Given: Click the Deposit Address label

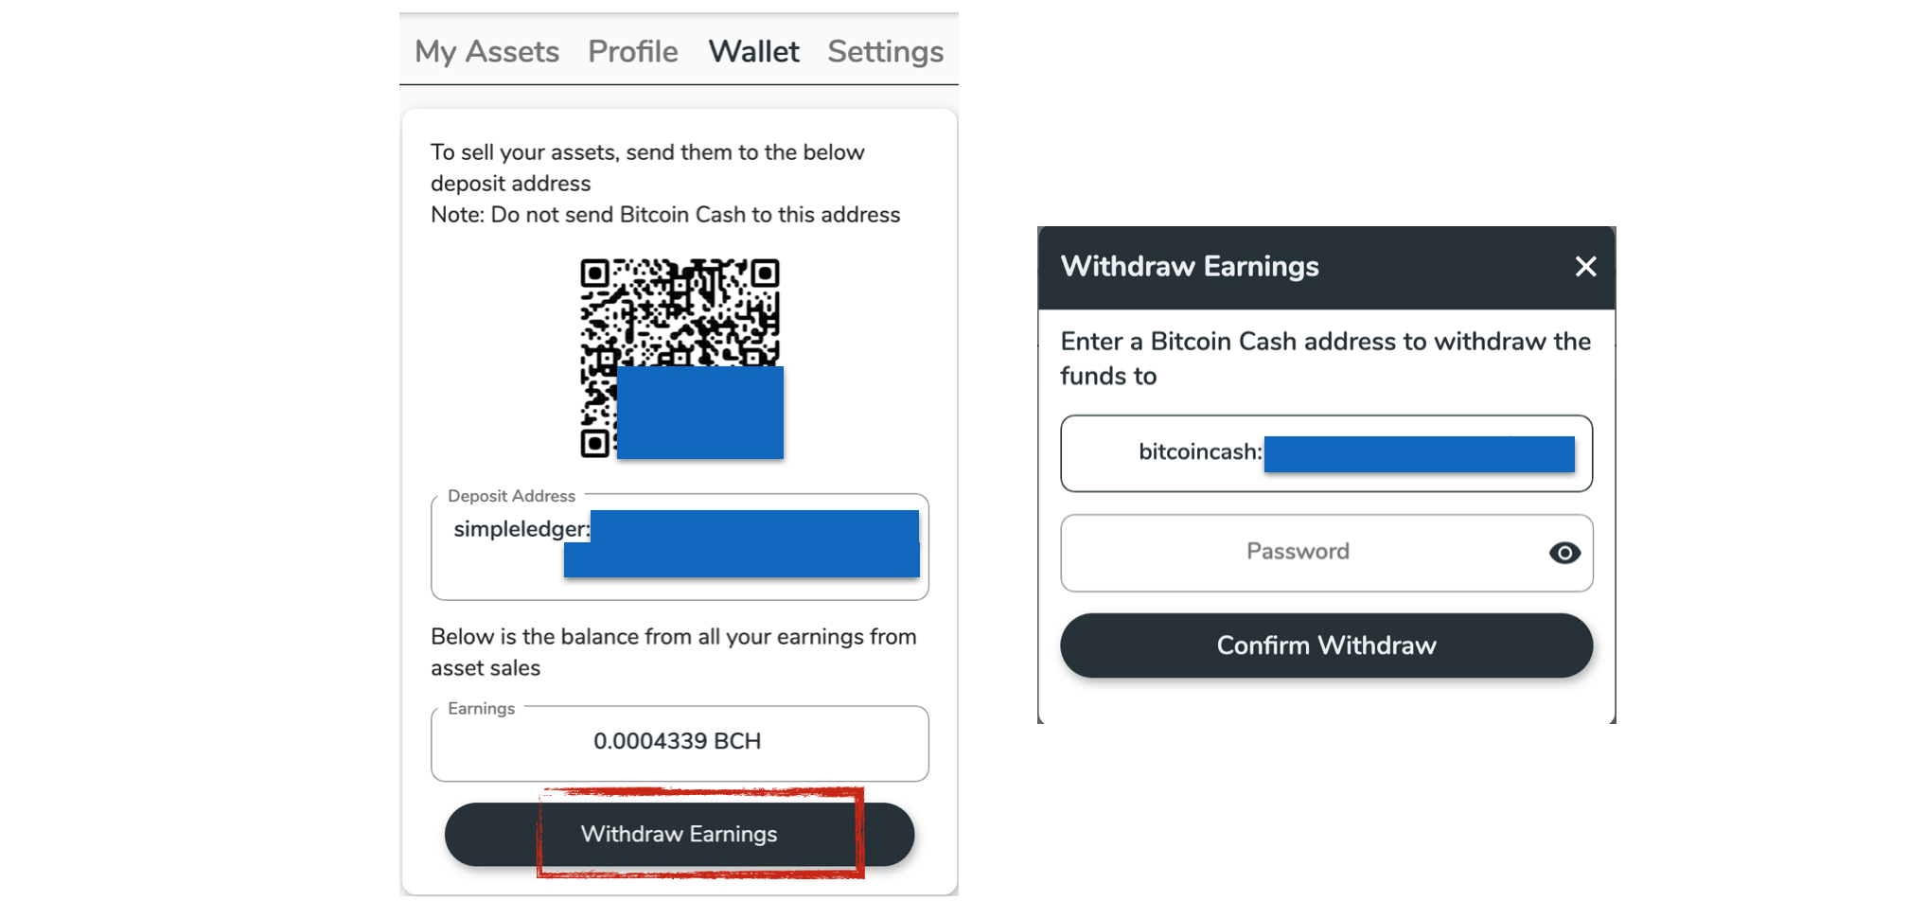Looking at the screenshot, I should [511, 496].
